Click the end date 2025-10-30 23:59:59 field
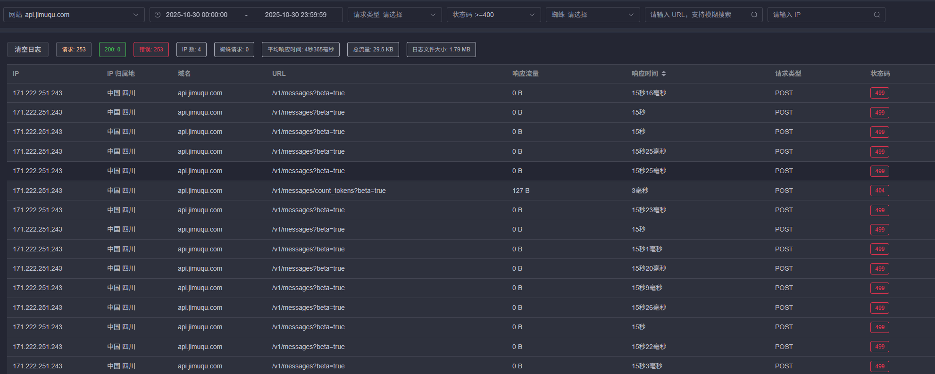This screenshot has height=374, width=935. (x=296, y=15)
